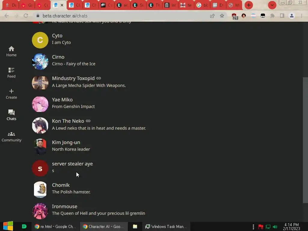Open the Yae Miko chat

[x=62, y=100]
